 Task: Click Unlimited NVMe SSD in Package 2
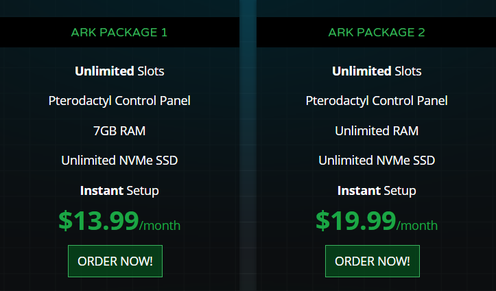[x=377, y=161]
